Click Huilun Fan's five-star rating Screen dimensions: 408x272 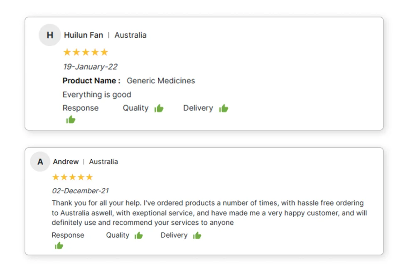[86, 52]
